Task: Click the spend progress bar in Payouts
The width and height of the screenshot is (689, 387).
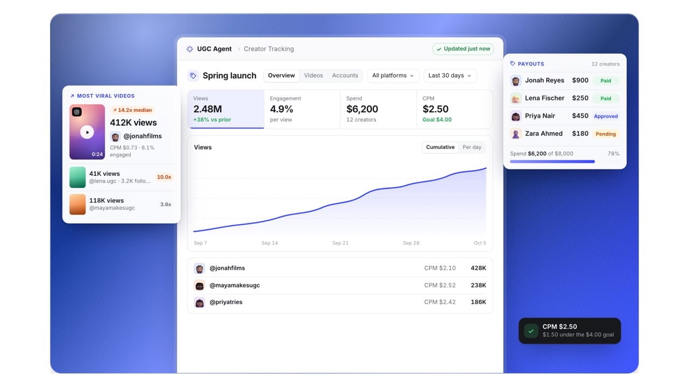Action: tap(565, 161)
